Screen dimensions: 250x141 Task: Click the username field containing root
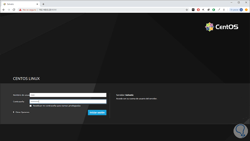click(68, 95)
